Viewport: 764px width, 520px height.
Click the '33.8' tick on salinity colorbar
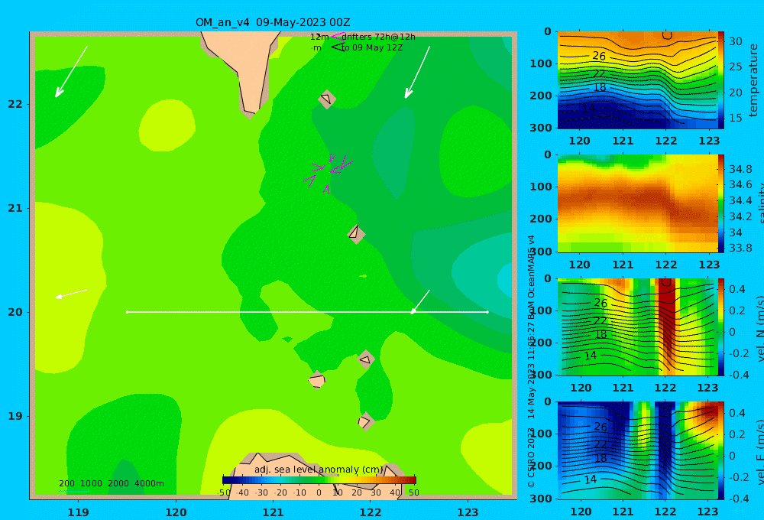point(740,248)
